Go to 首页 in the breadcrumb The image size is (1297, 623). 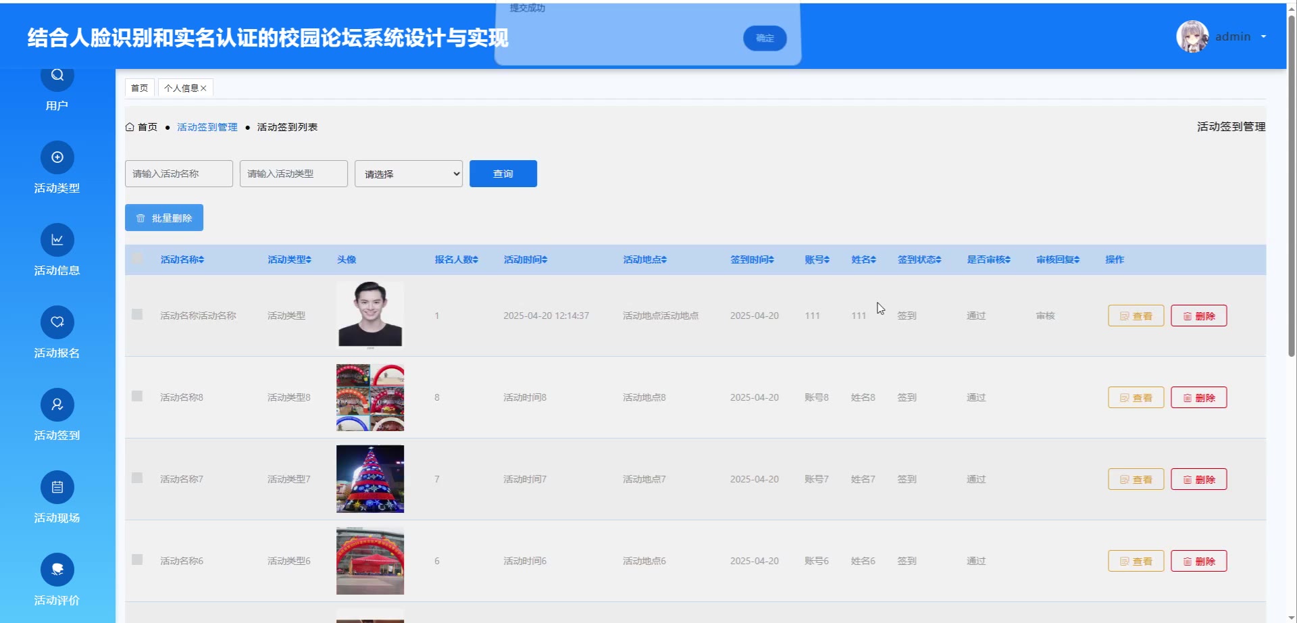pos(147,127)
